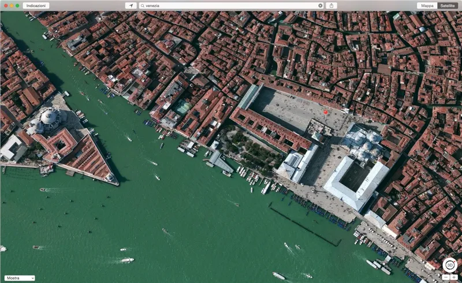Open the share button in toolbar
Viewport: 462px width, 283px height.
331,6
